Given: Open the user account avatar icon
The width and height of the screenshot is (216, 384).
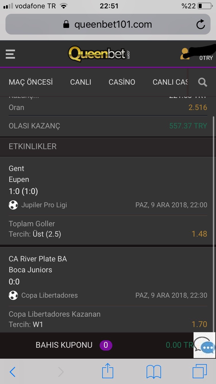Looking at the screenshot, I should (x=185, y=54).
